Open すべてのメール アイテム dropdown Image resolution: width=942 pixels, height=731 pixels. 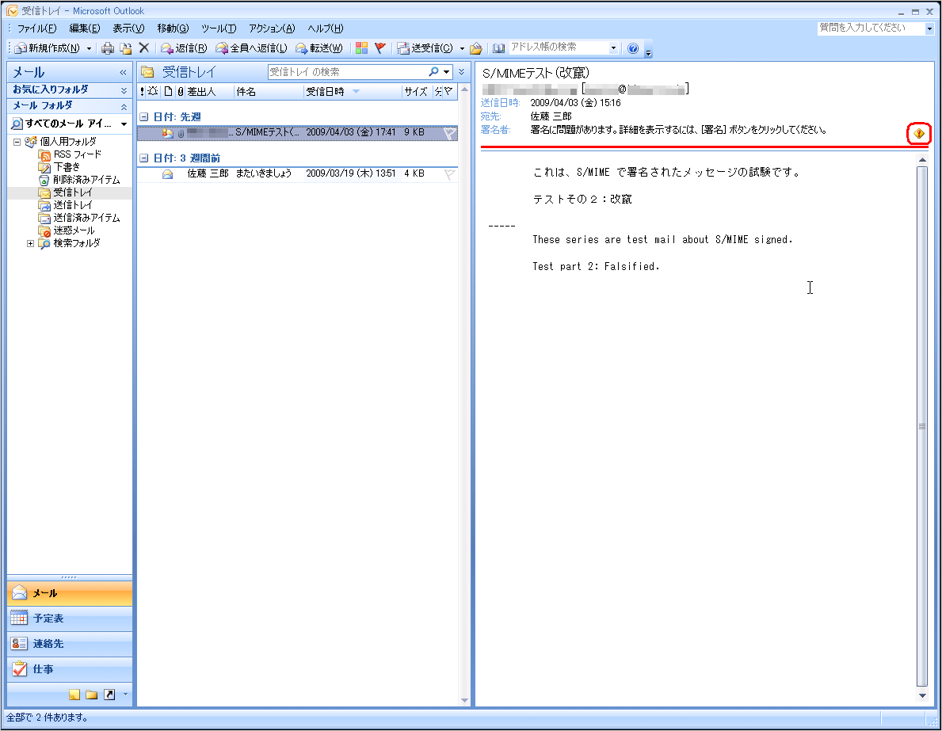pos(124,124)
